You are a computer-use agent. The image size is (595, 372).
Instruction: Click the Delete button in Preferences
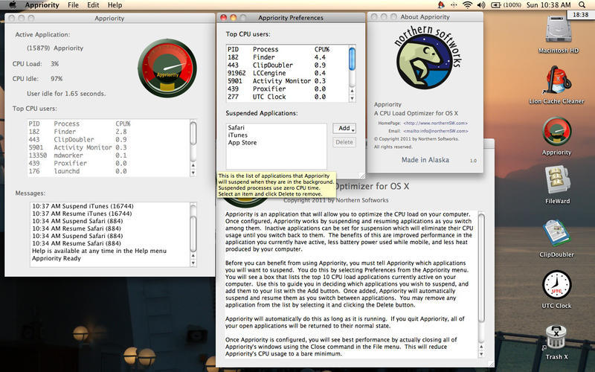click(x=344, y=142)
